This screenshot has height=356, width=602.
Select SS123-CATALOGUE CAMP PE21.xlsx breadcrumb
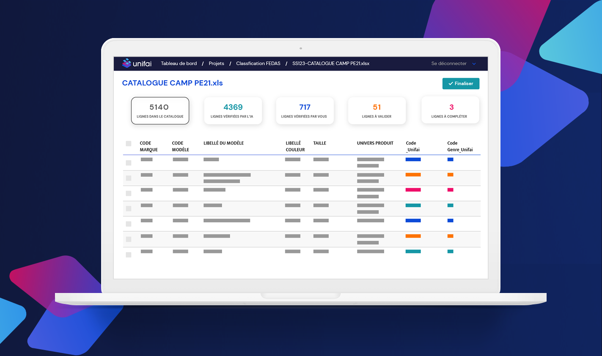click(x=331, y=63)
